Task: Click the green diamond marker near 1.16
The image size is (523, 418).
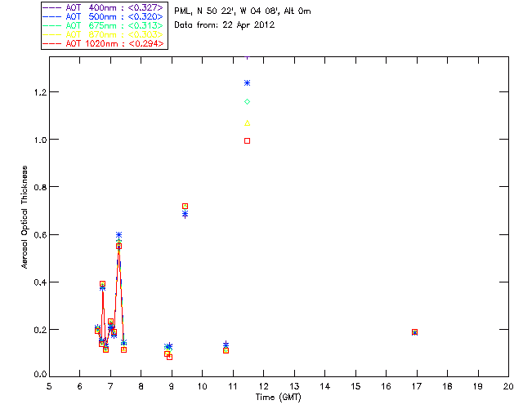Action: pyautogui.click(x=247, y=102)
